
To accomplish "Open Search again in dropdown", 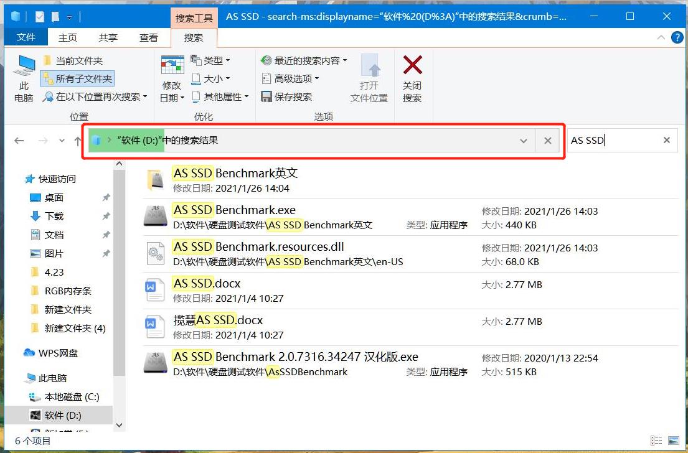I will click(95, 96).
